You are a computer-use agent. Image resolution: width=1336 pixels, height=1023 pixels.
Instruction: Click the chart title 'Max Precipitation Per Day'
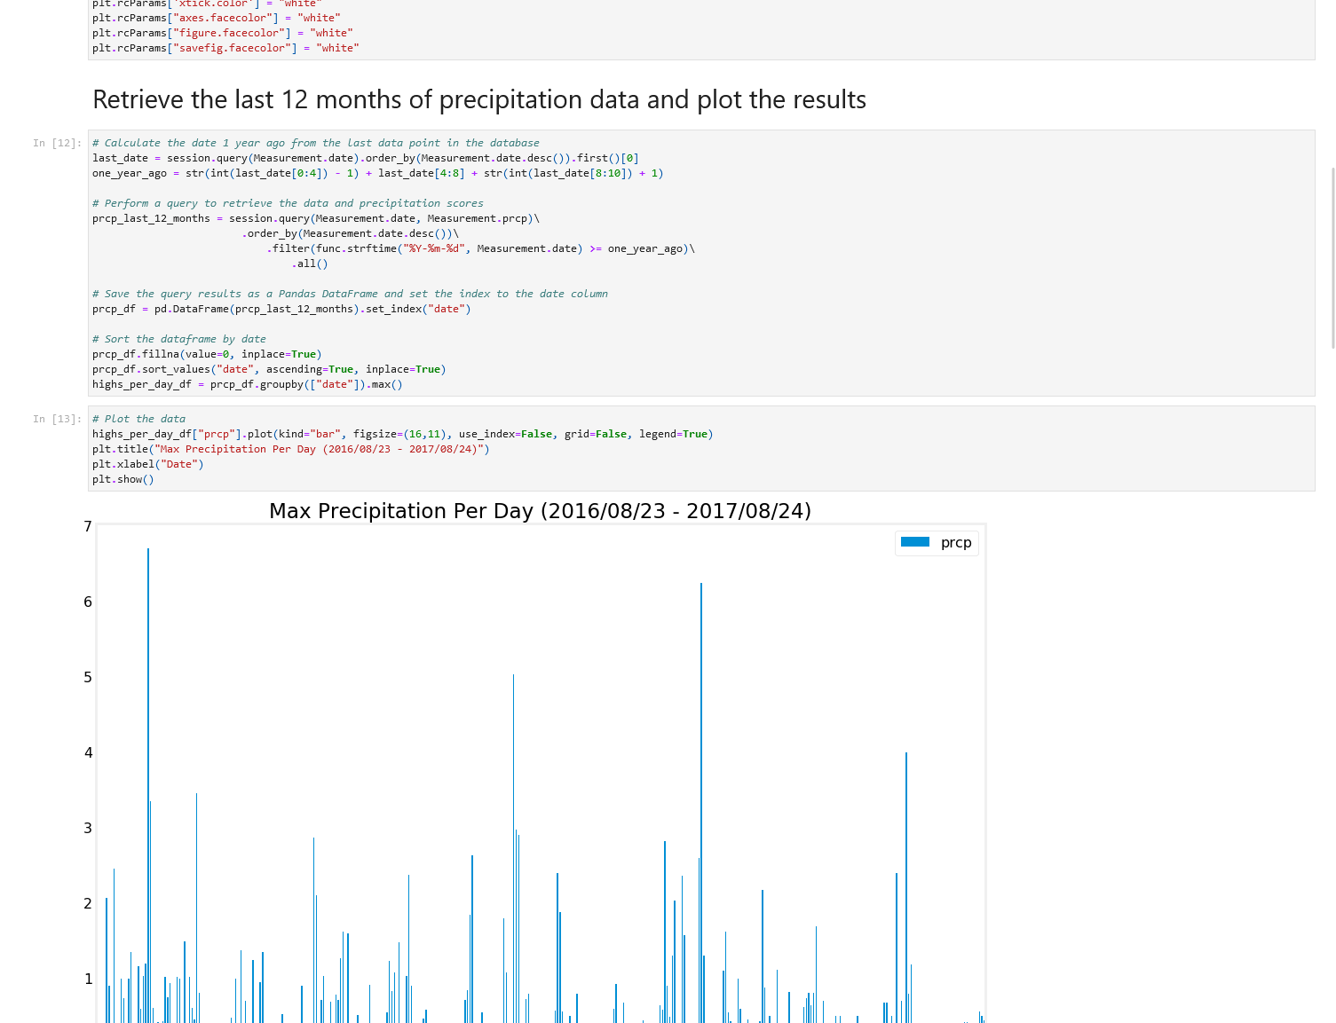tap(540, 511)
